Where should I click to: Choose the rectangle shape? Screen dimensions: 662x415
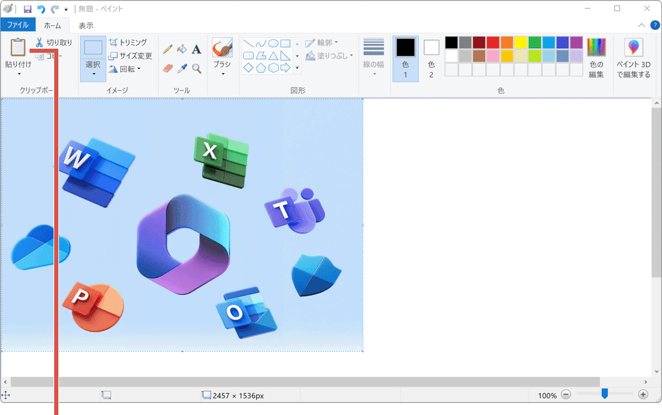click(286, 43)
